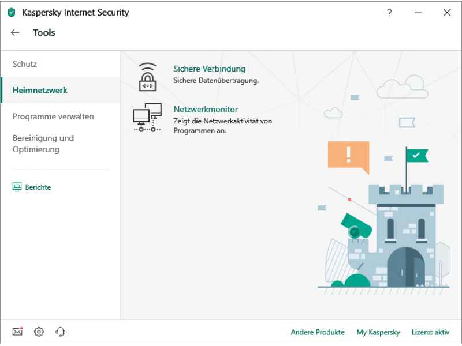Select the Heimnetzwerk section

(x=40, y=91)
